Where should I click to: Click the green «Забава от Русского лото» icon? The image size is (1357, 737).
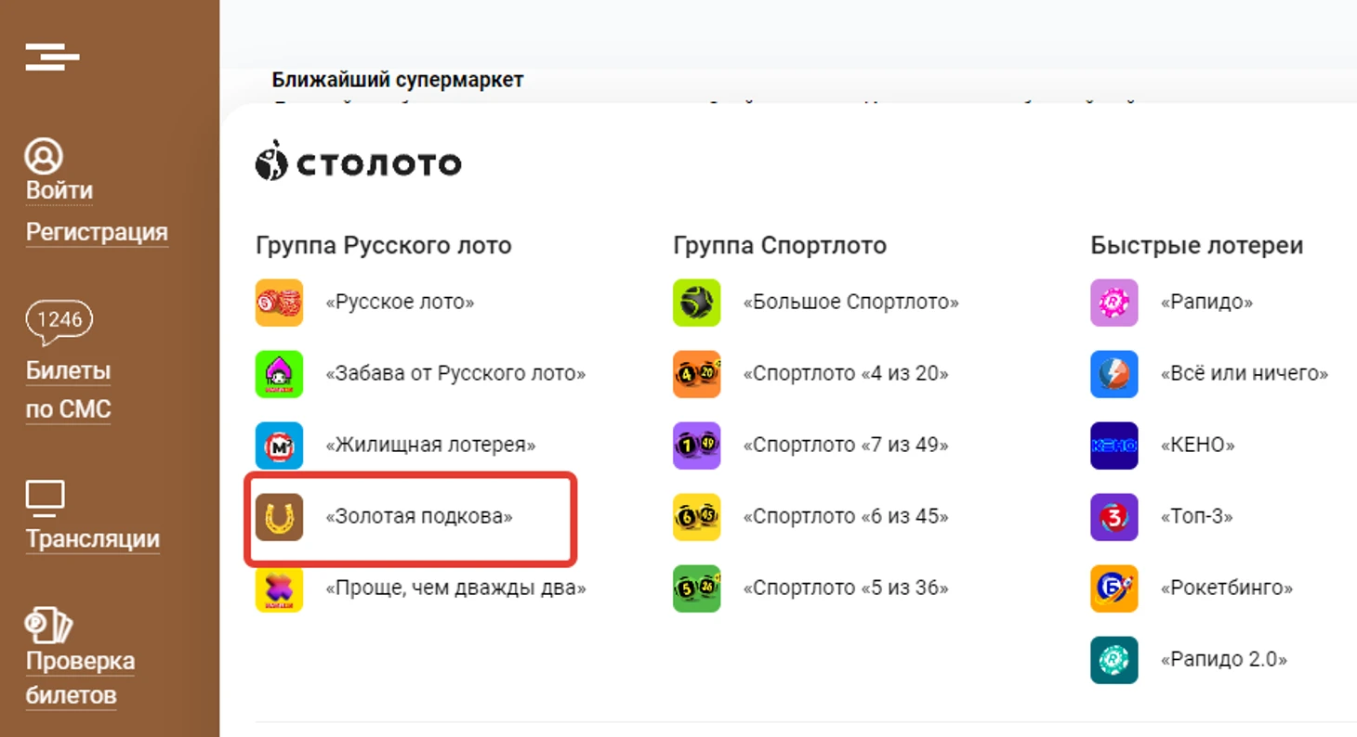[279, 374]
